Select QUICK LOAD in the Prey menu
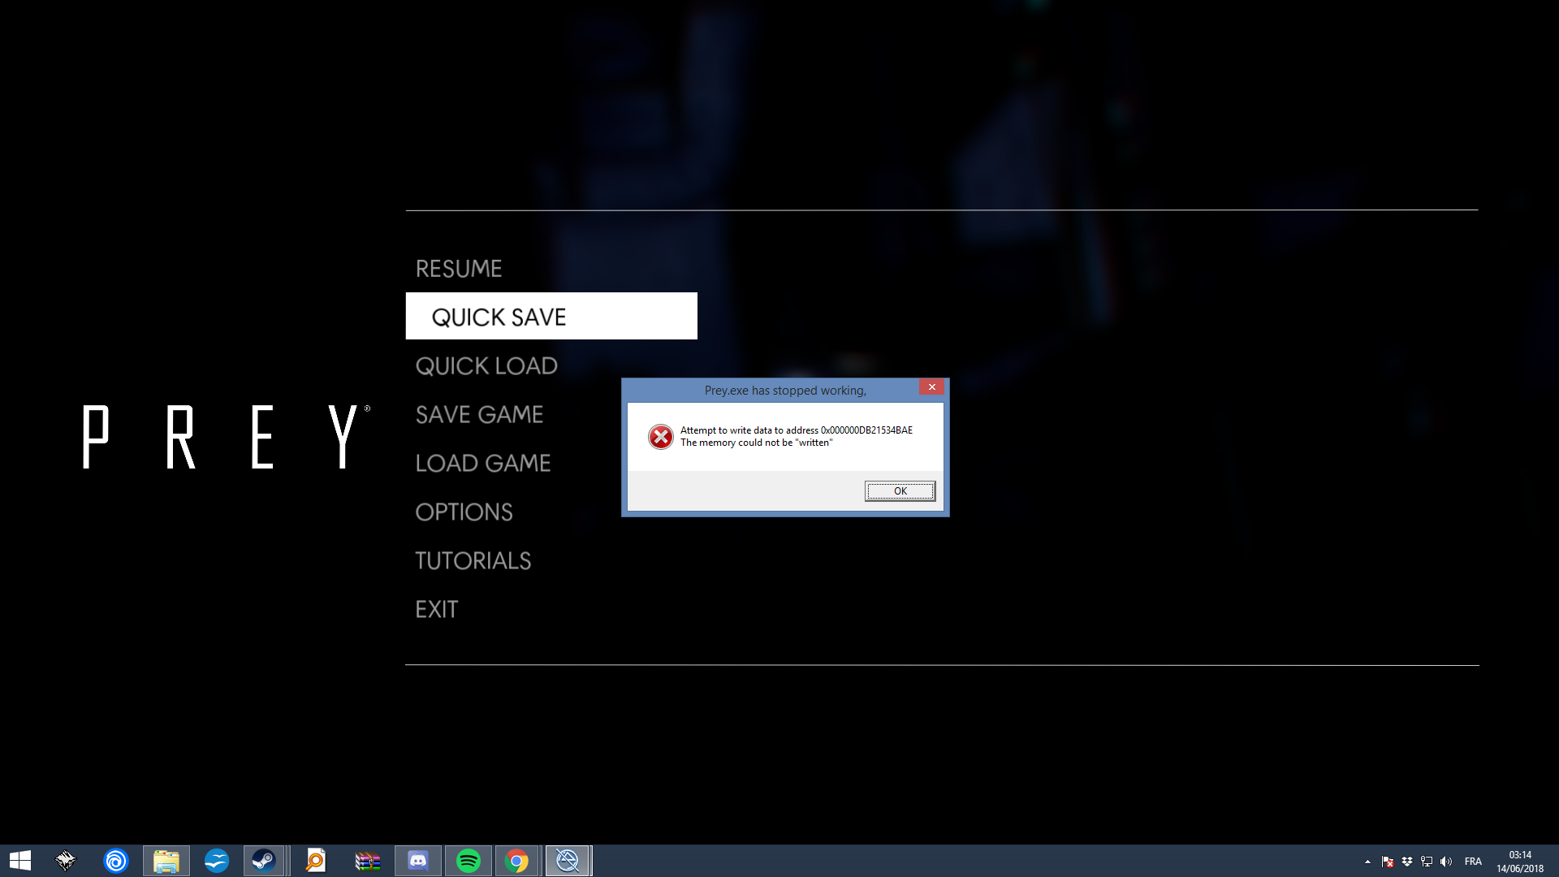The width and height of the screenshot is (1559, 877). pyautogui.click(x=486, y=365)
